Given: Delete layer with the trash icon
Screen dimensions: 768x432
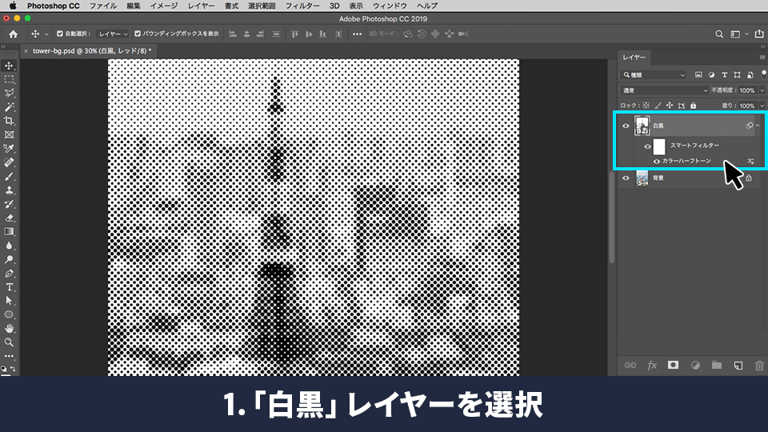Looking at the screenshot, I should tap(759, 365).
